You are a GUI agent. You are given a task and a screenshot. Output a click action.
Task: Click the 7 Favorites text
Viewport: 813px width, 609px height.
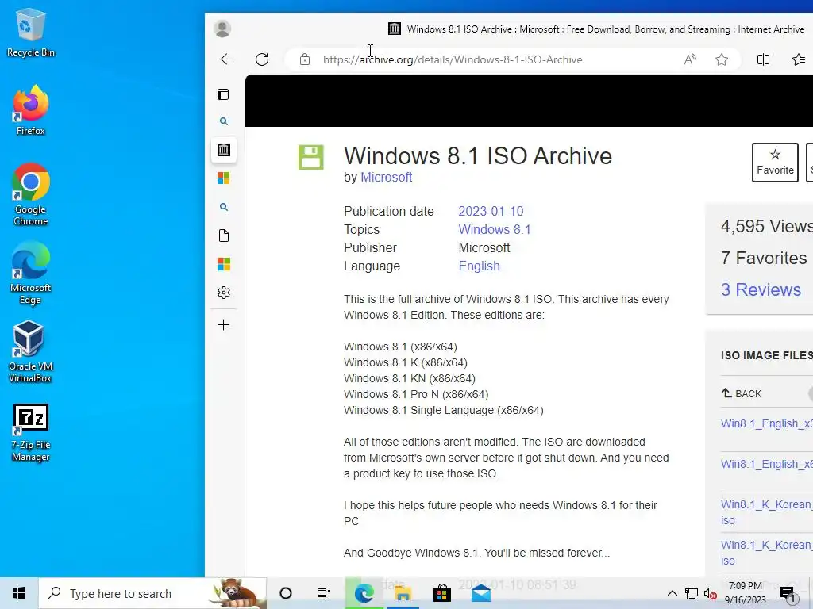click(x=764, y=258)
